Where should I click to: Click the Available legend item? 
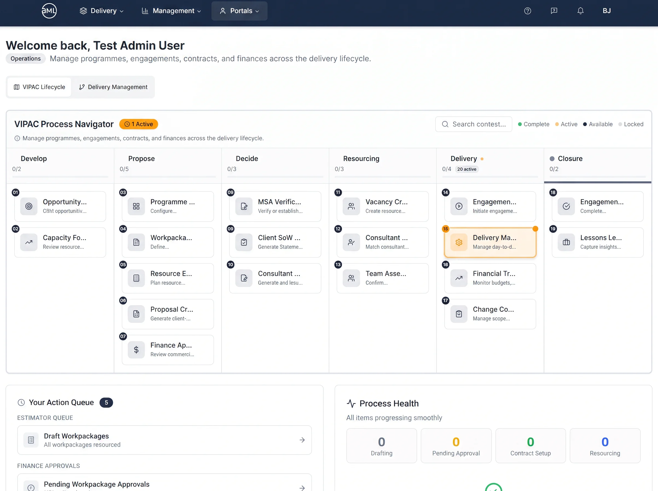pos(598,124)
